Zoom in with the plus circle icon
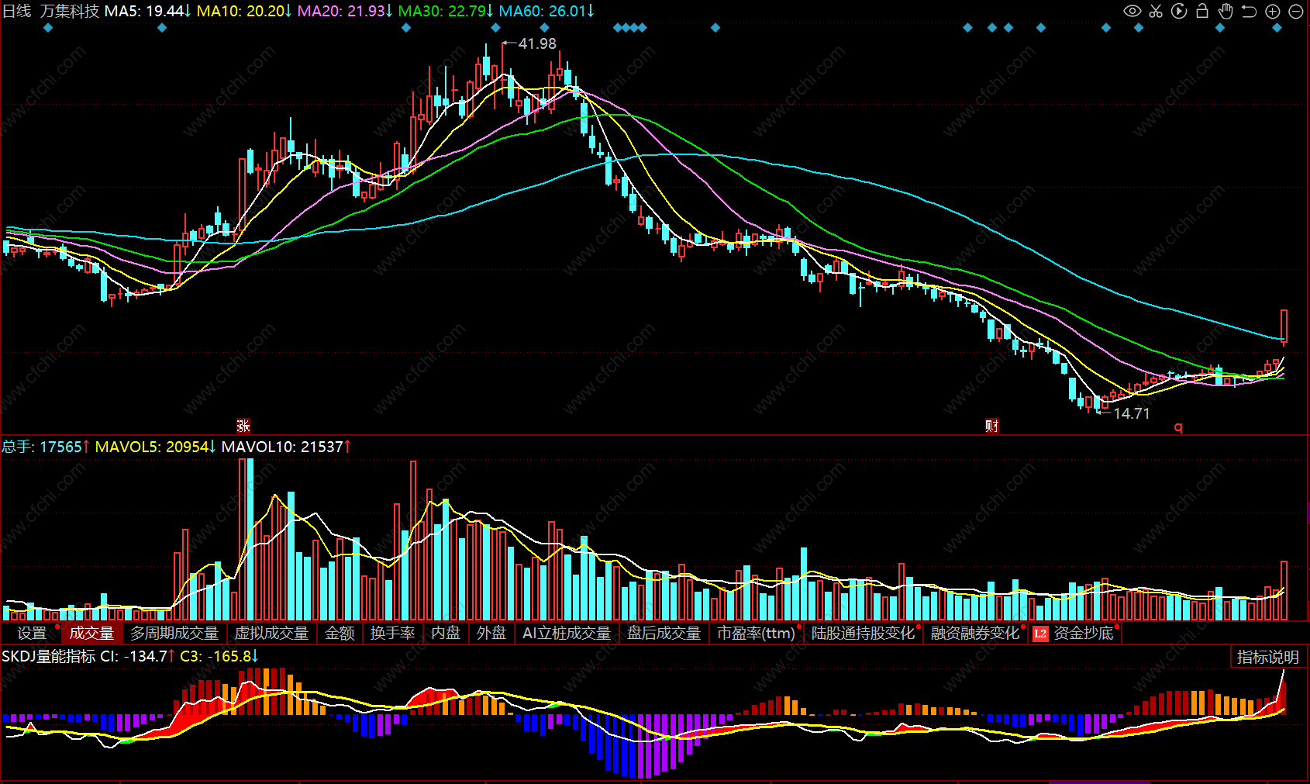 1273,11
